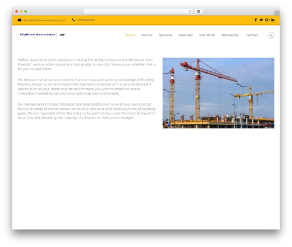Click the paragraph starting 'Halford Associates pride ourselves'
The image size is (292, 247).
click(87, 64)
